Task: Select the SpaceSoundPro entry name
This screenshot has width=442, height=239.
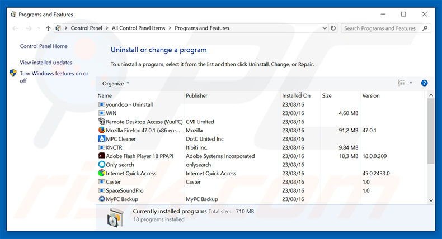Action: coord(125,190)
